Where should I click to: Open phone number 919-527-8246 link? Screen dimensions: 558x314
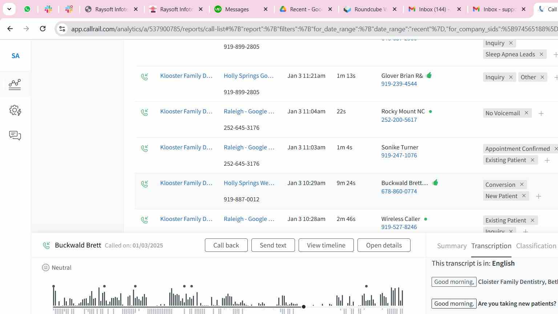pyautogui.click(x=399, y=227)
